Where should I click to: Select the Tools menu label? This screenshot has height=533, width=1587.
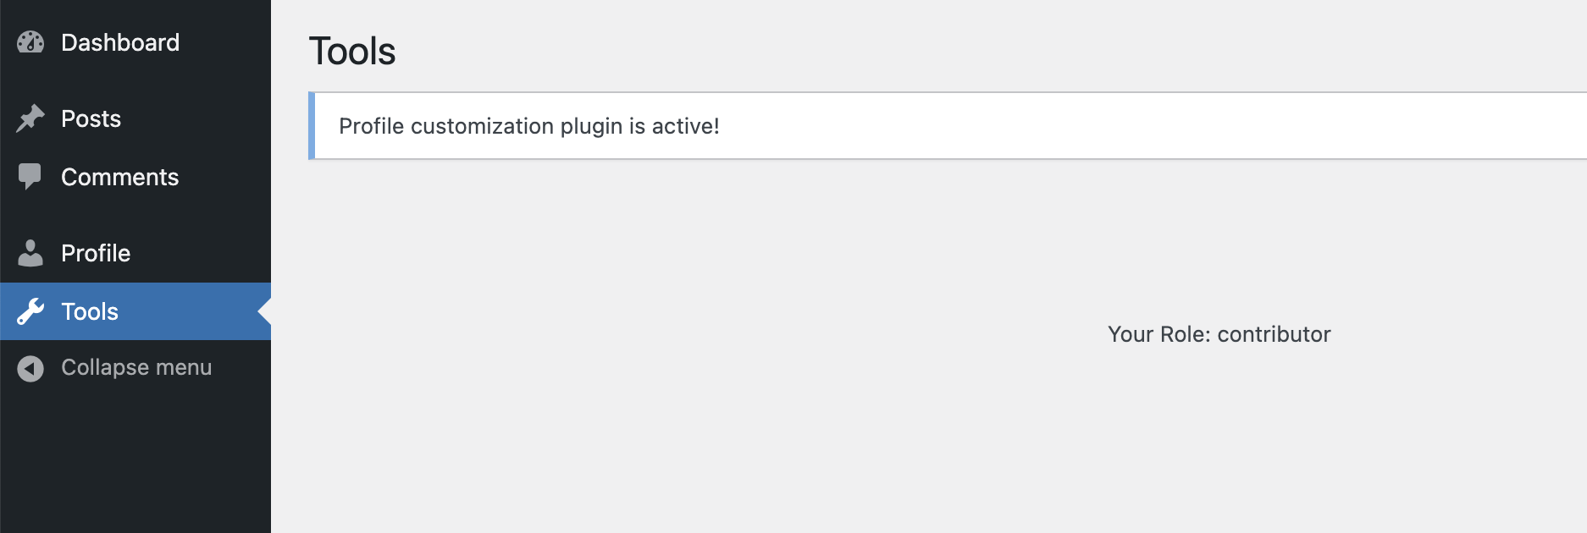[90, 311]
